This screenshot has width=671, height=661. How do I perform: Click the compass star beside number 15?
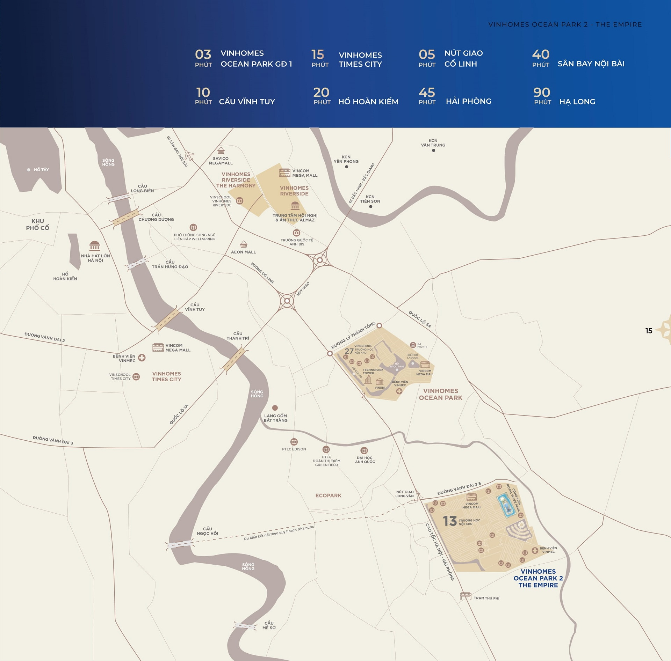coord(664,330)
